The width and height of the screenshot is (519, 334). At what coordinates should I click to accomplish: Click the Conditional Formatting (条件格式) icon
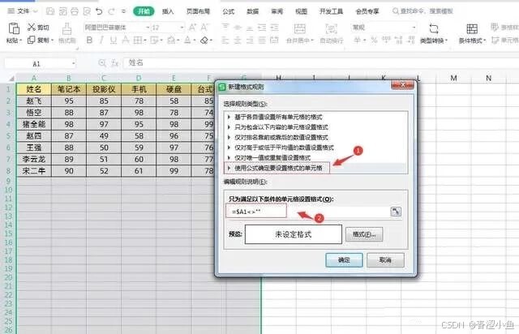click(x=472, y=29)
